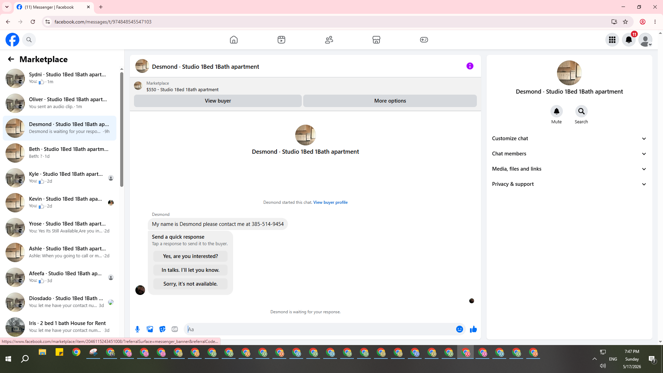Send quick reply 'Yes, are you interested?'
This screenshot has height=373, width=663.
coord(191,256)
